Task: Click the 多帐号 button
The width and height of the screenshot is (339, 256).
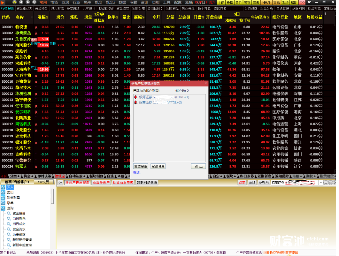Action: tap(264, 183)
